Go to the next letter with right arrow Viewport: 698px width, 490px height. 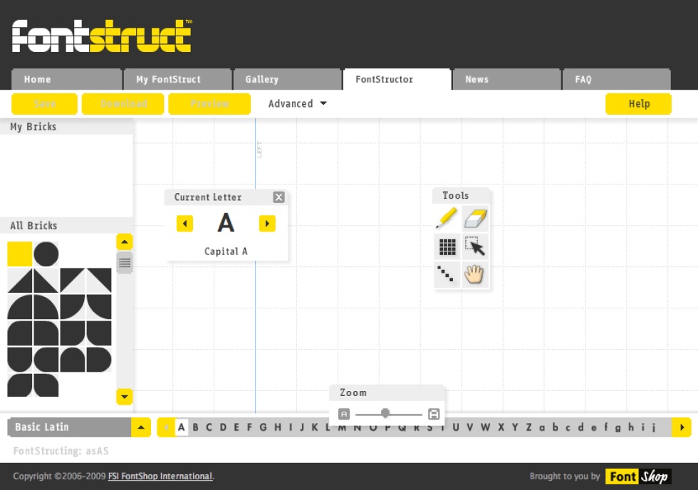tap(266, 223)
